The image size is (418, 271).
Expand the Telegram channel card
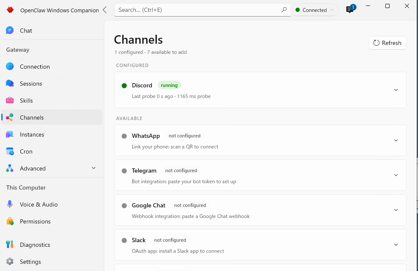[396, 175]
